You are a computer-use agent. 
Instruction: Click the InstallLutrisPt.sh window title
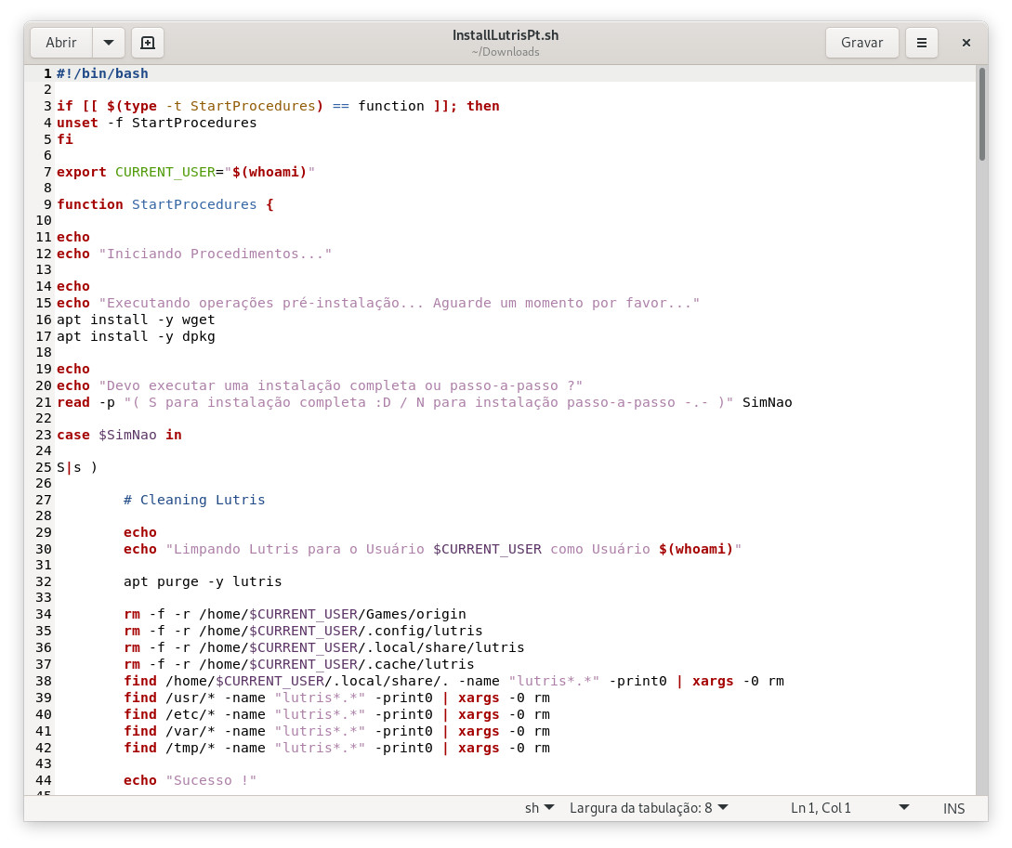(506, 35)
